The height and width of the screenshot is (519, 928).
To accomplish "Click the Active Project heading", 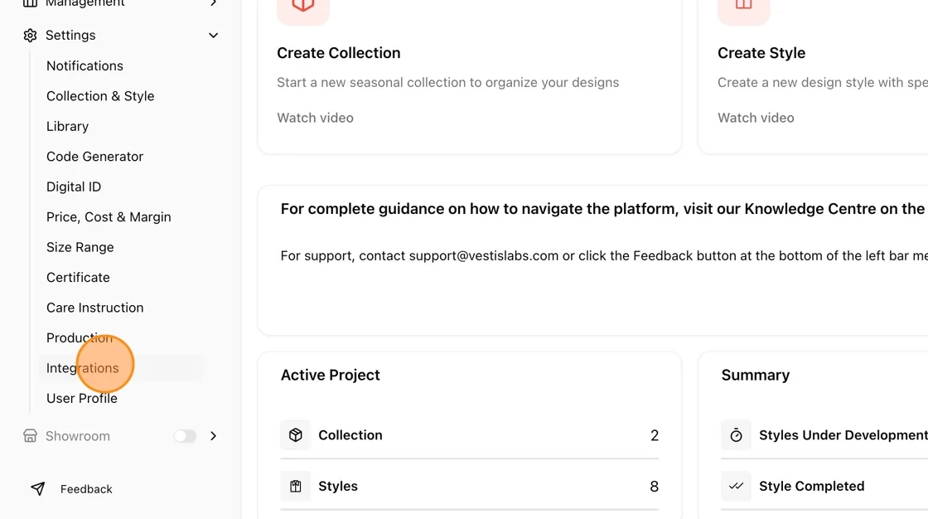I will 331,375.
